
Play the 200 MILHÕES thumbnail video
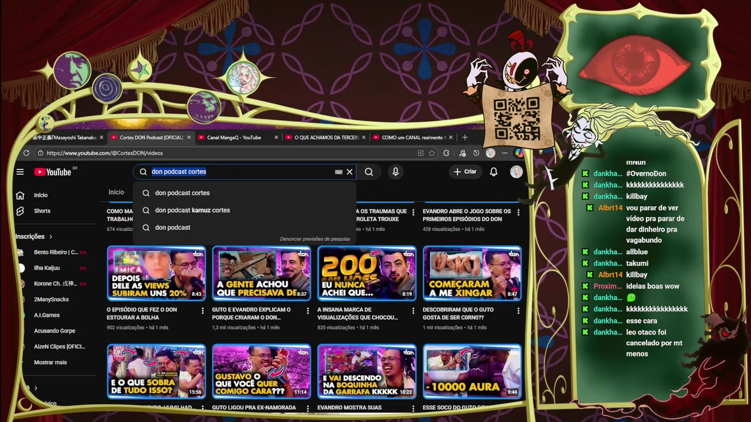tap(367, 273)
